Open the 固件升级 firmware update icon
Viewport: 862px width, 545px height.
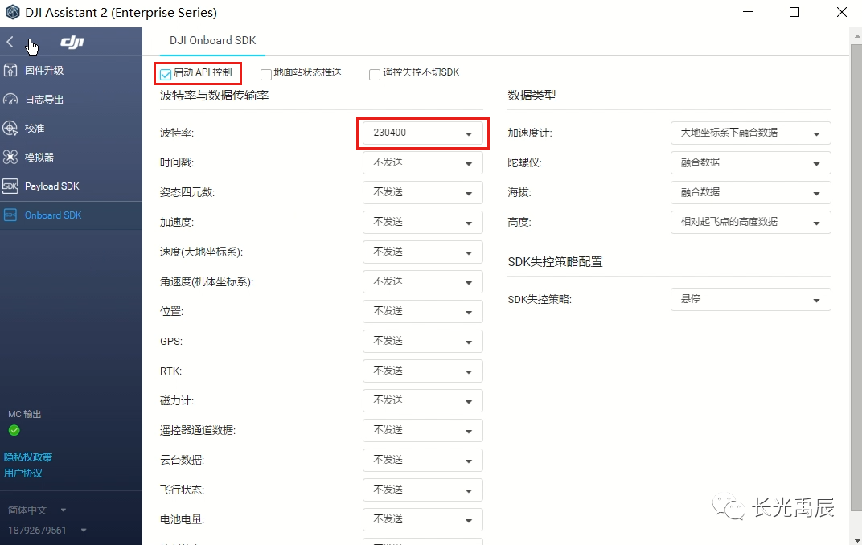(10, 70)
